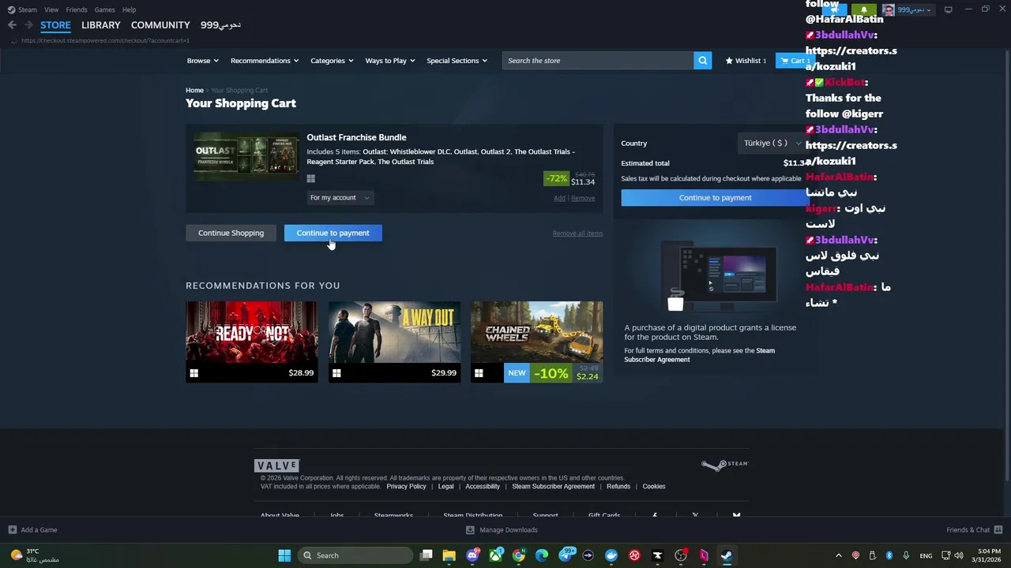
Task: Switch to the STORE tab
Action: click(55, 25)
